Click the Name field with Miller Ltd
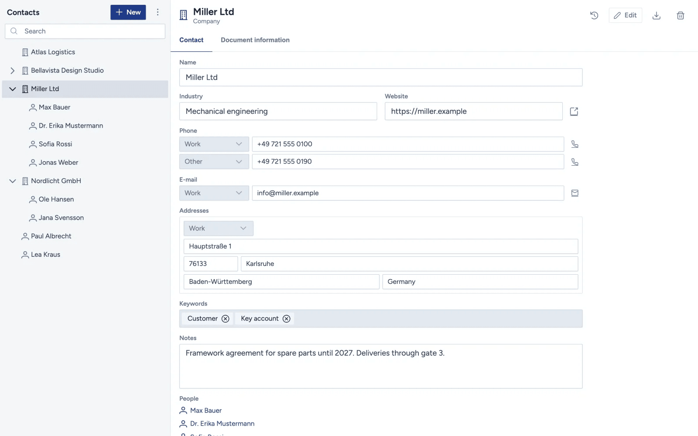The width and height of the screenshot is (698, 436). pos(381,77)
